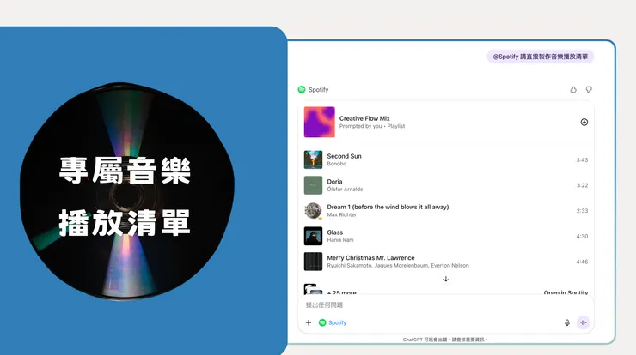
Task: Play the track Second Sun
Action: (x=344, y=156)
